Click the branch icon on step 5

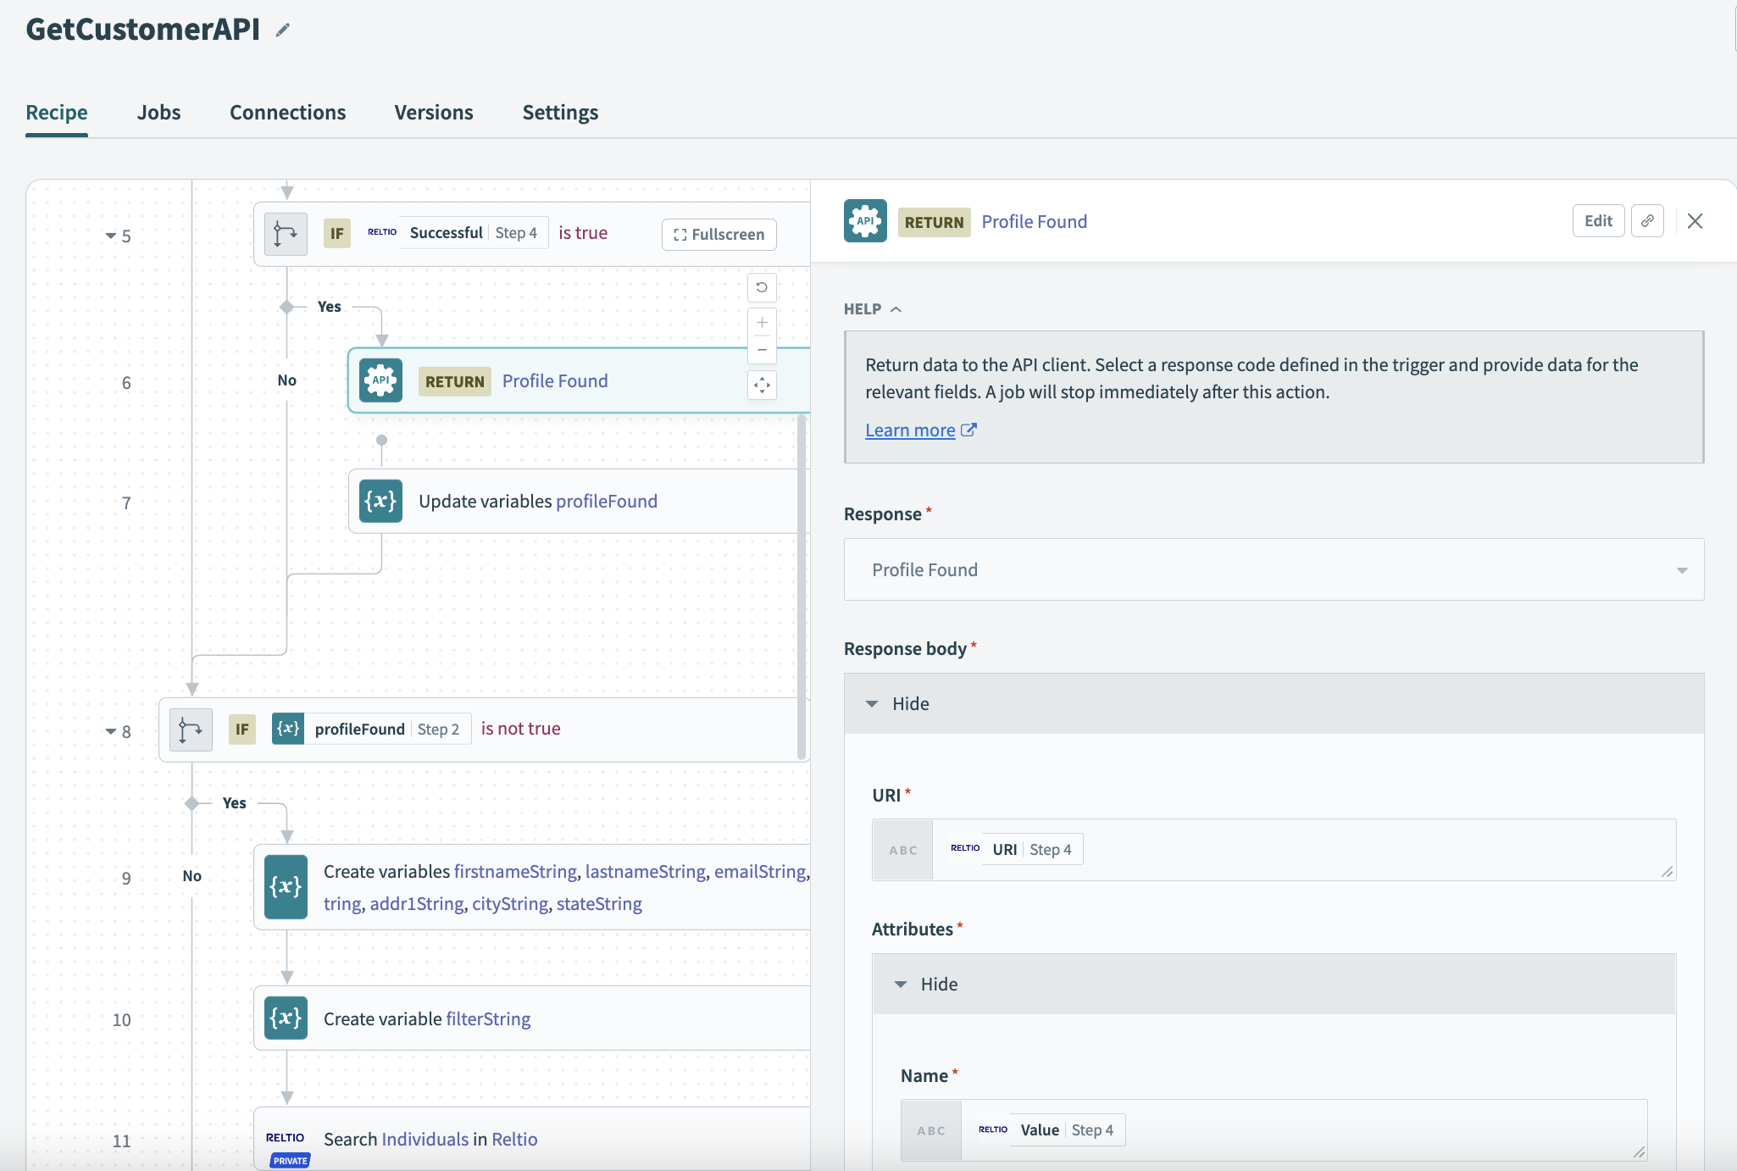pyautogui.click(x=286, y=234)
